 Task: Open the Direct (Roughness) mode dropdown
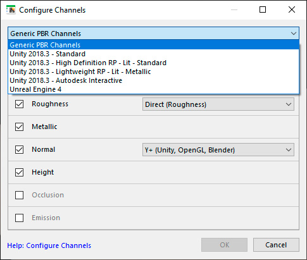[218, 104]
